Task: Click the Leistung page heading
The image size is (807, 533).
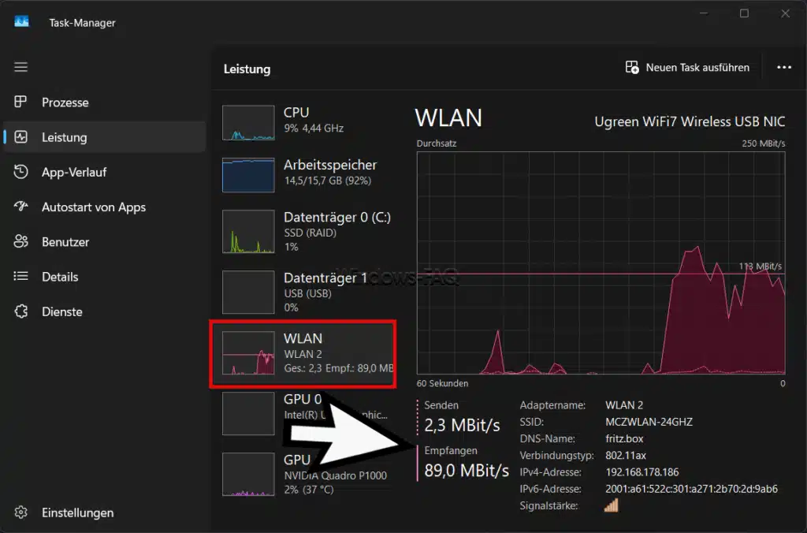Action: 247,69
